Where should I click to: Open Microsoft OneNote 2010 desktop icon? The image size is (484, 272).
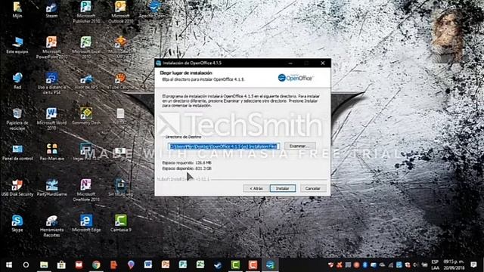86,190
